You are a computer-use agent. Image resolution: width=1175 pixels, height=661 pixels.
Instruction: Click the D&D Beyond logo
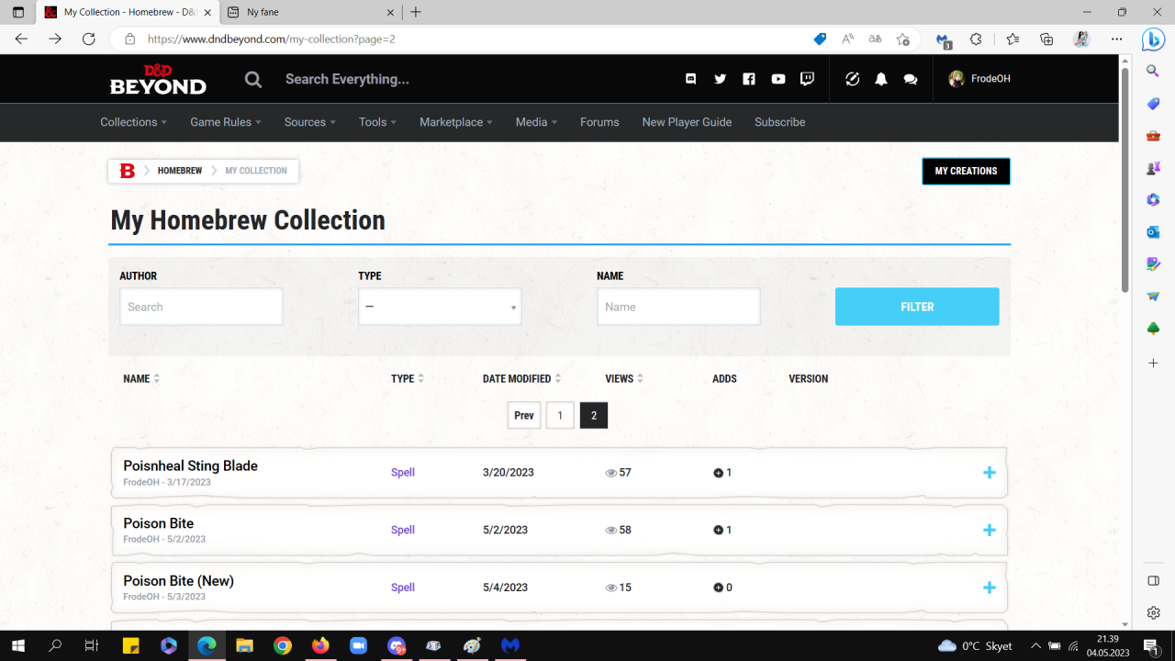[158, 79]
